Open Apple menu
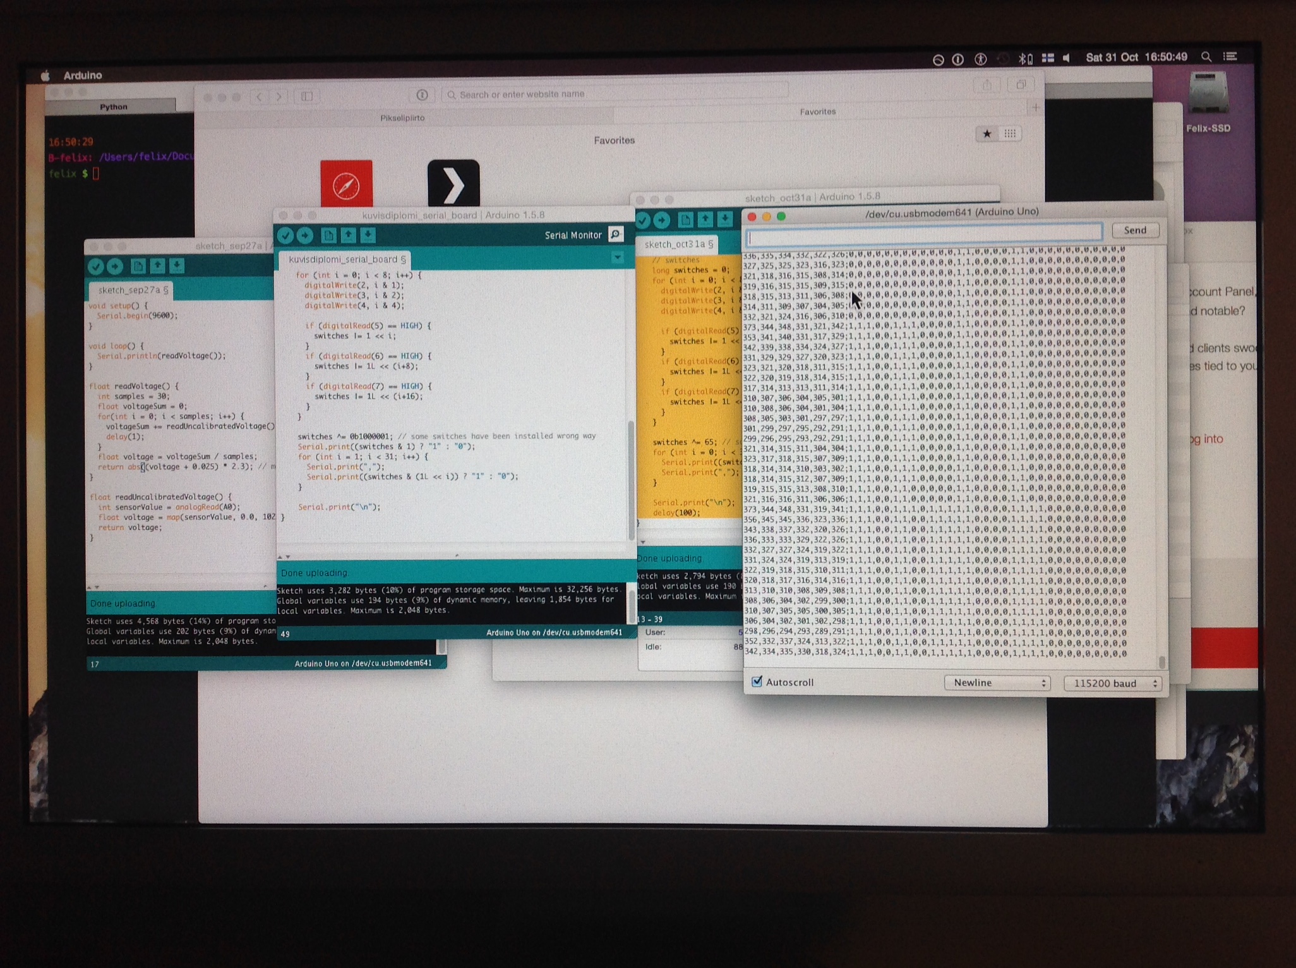This screenshot has width=1296, height=968. click(x=45, y=76)
